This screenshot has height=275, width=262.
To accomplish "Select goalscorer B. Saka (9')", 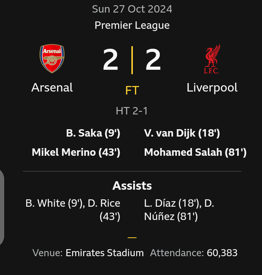I will click(93, 133).
